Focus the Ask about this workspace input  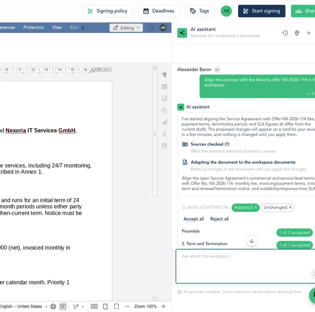pyautogui.click(x=245, y=266)
